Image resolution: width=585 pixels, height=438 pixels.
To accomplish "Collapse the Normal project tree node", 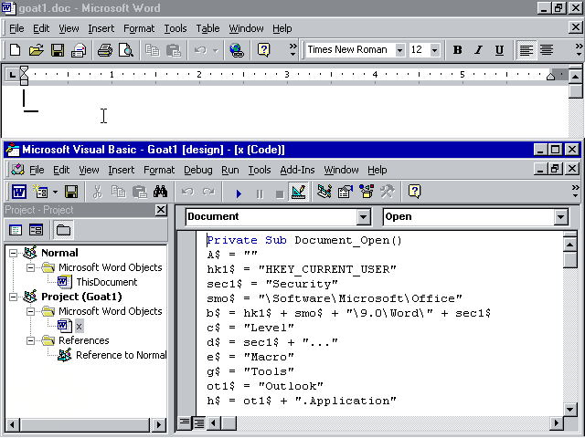I will pos(13,254).
